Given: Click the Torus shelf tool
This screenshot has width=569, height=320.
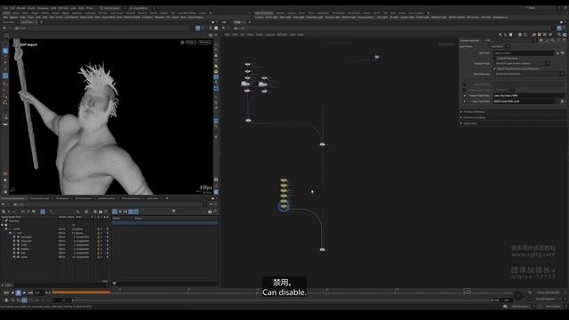Looking at the screenshot, I should point(31,17).
